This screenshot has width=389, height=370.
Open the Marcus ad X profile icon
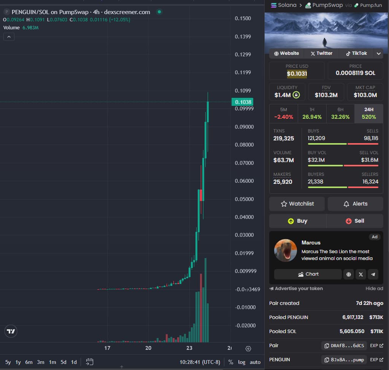pyautogui.click(x=361, y=274)
